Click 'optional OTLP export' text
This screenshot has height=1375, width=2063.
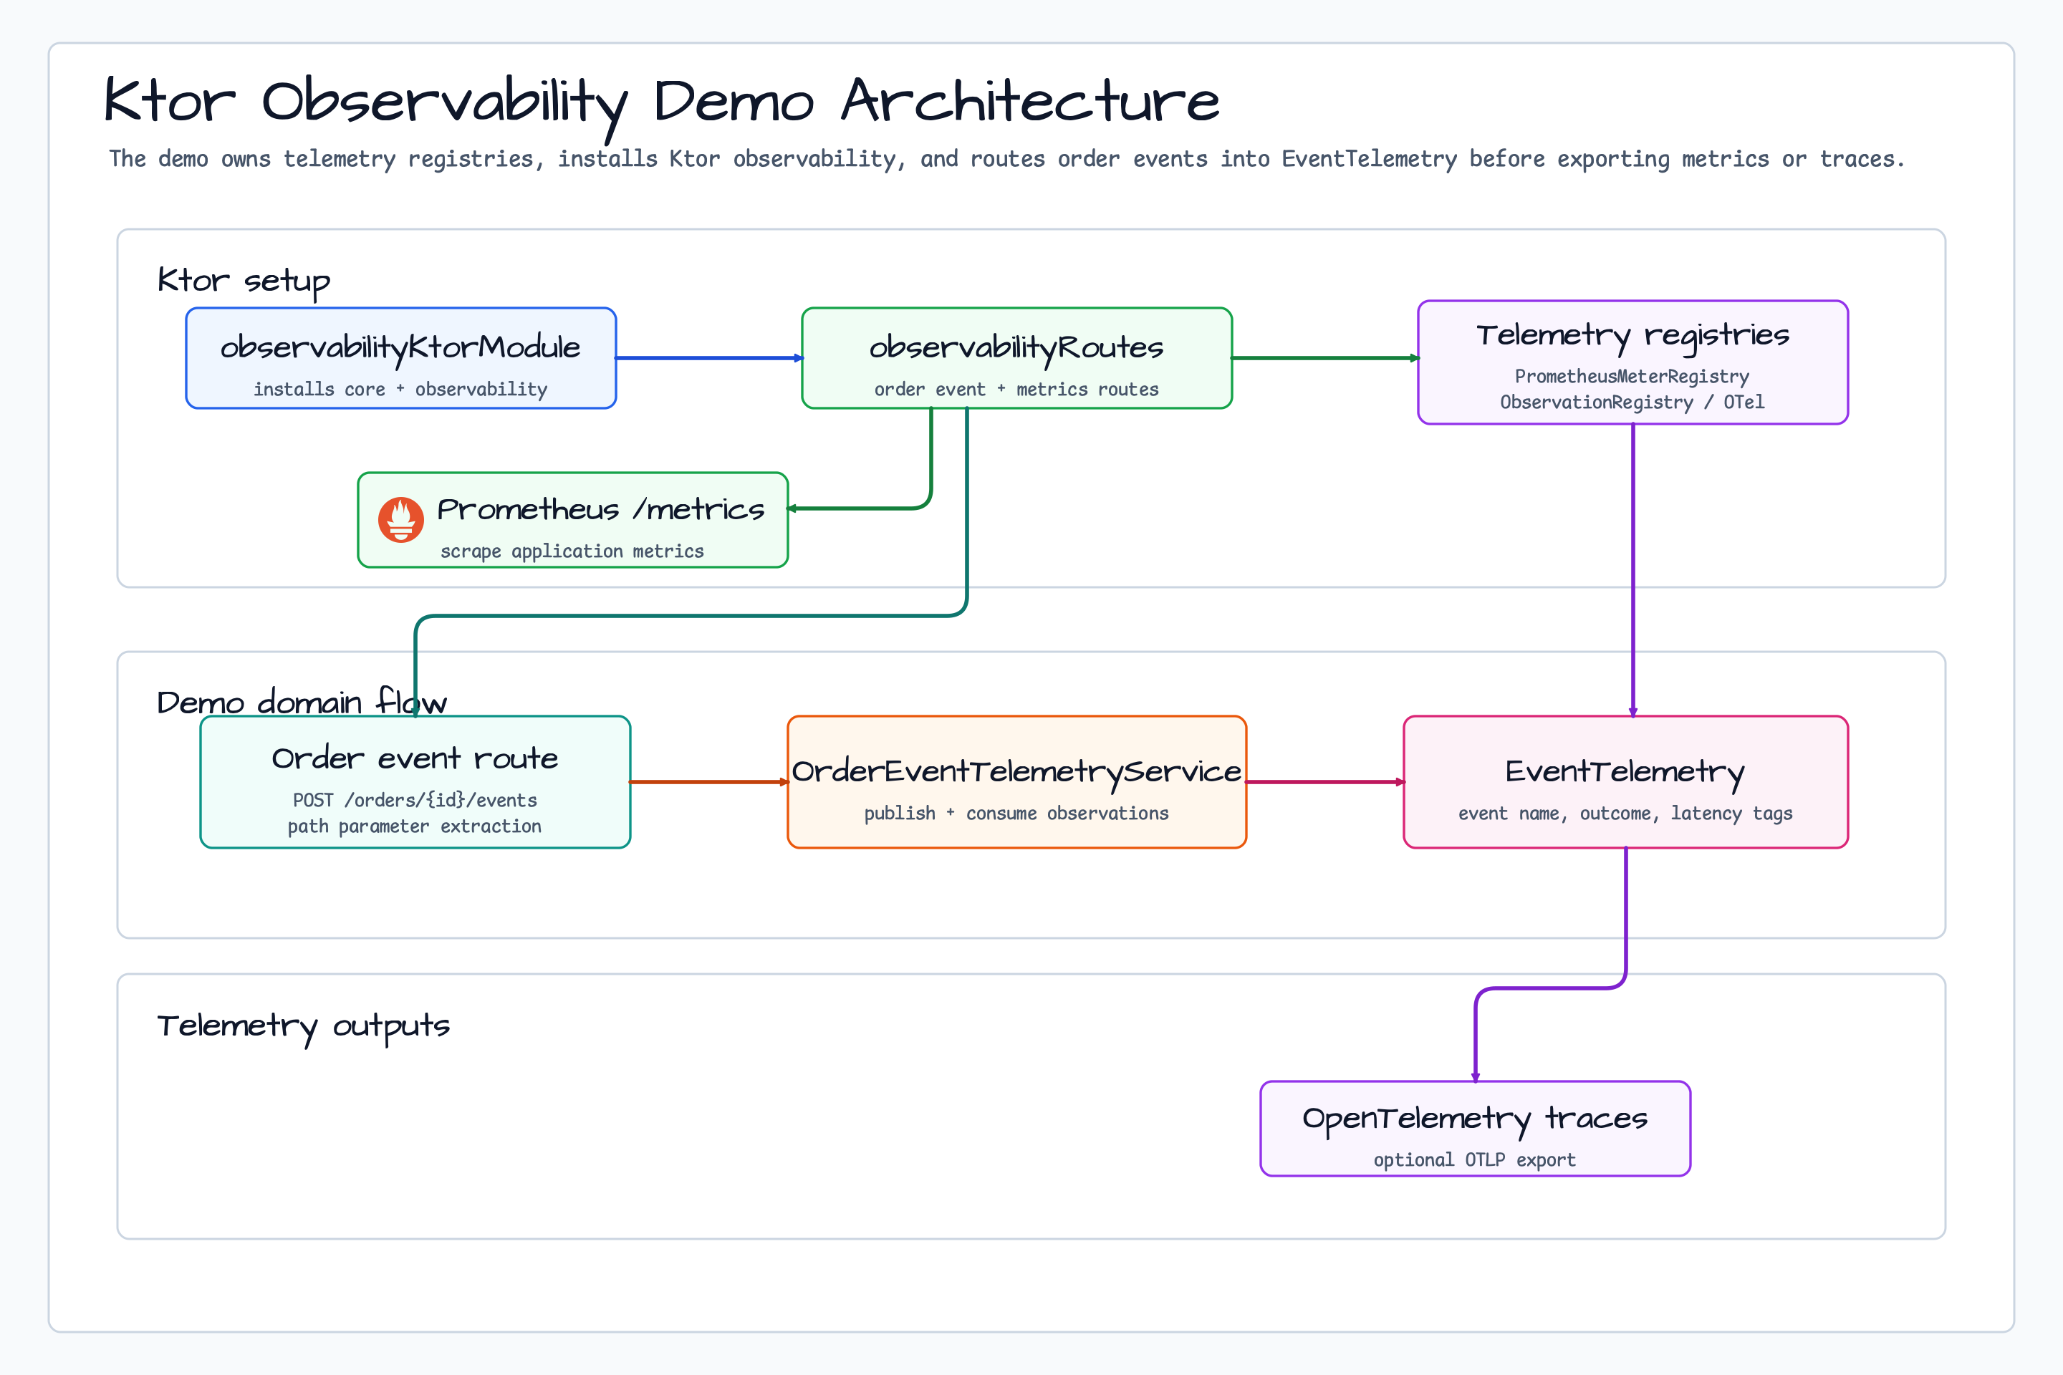click(x=1474, y=1160)
